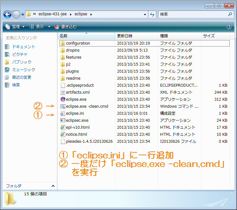Click the folder icon in address bar
The image size is (237, 210).
click(x=29, y=14)
